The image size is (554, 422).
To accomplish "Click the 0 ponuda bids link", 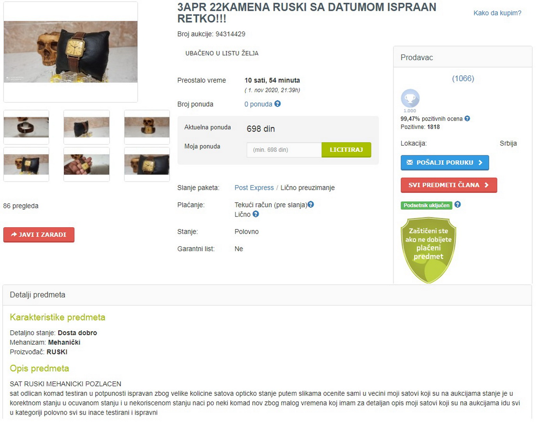I will click(x=258, y=104).
